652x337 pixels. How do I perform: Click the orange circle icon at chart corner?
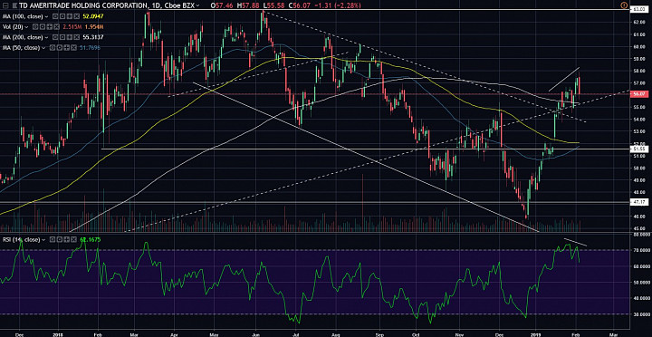click(624, 5)
